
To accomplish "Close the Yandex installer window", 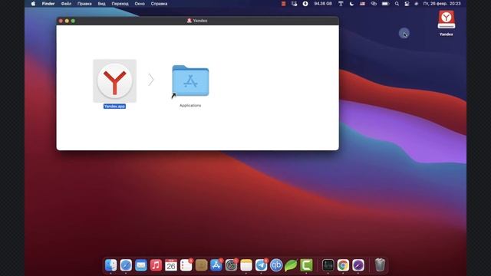I will click(x=61, y=21).
